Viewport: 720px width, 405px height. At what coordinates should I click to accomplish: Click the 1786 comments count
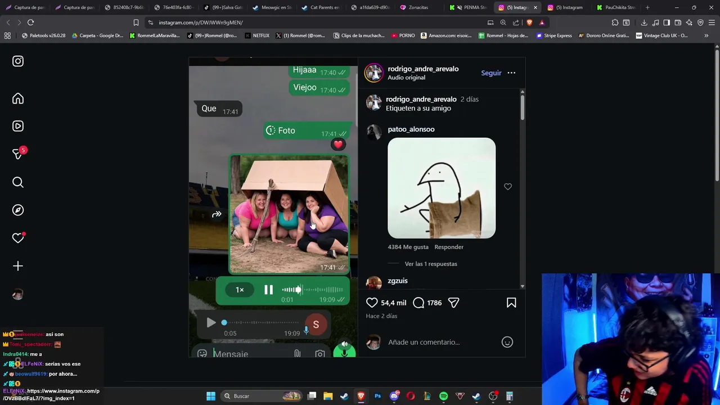434,303
